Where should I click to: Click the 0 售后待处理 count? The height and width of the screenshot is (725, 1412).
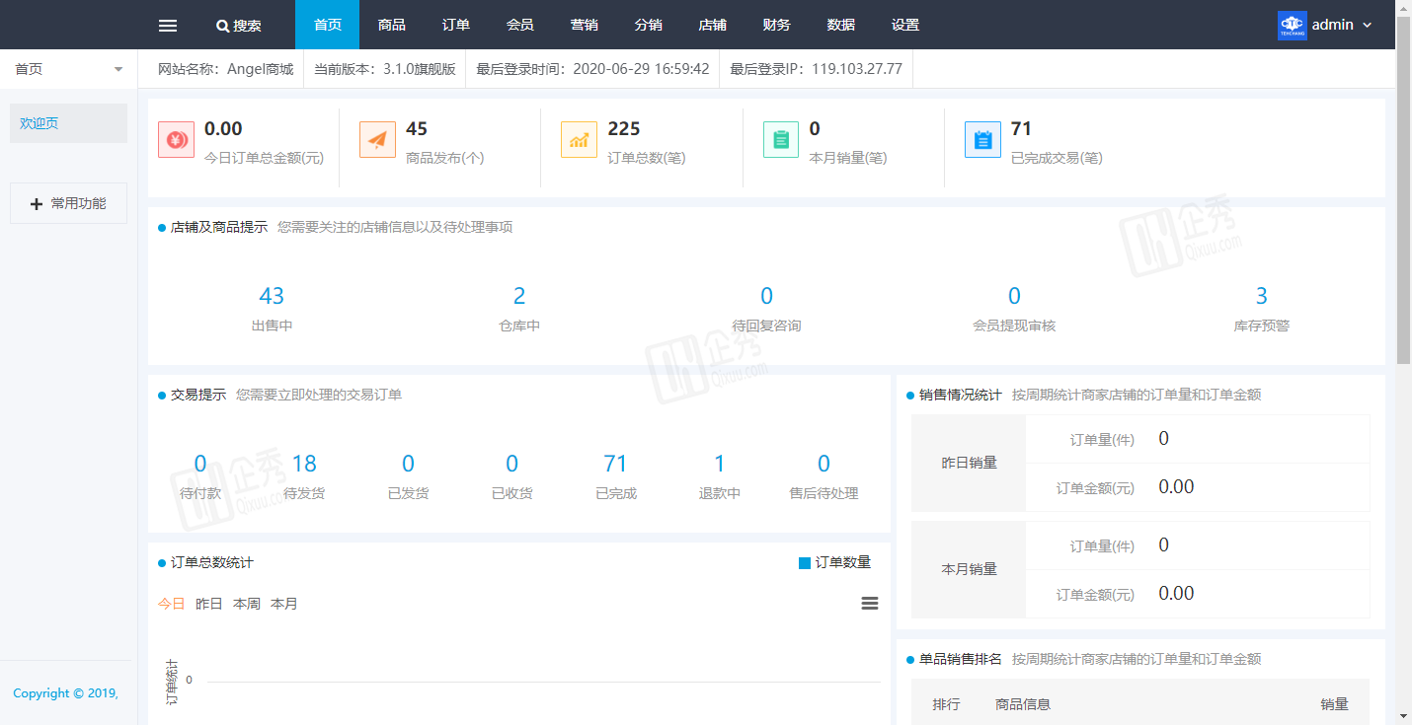coord(824,464)
